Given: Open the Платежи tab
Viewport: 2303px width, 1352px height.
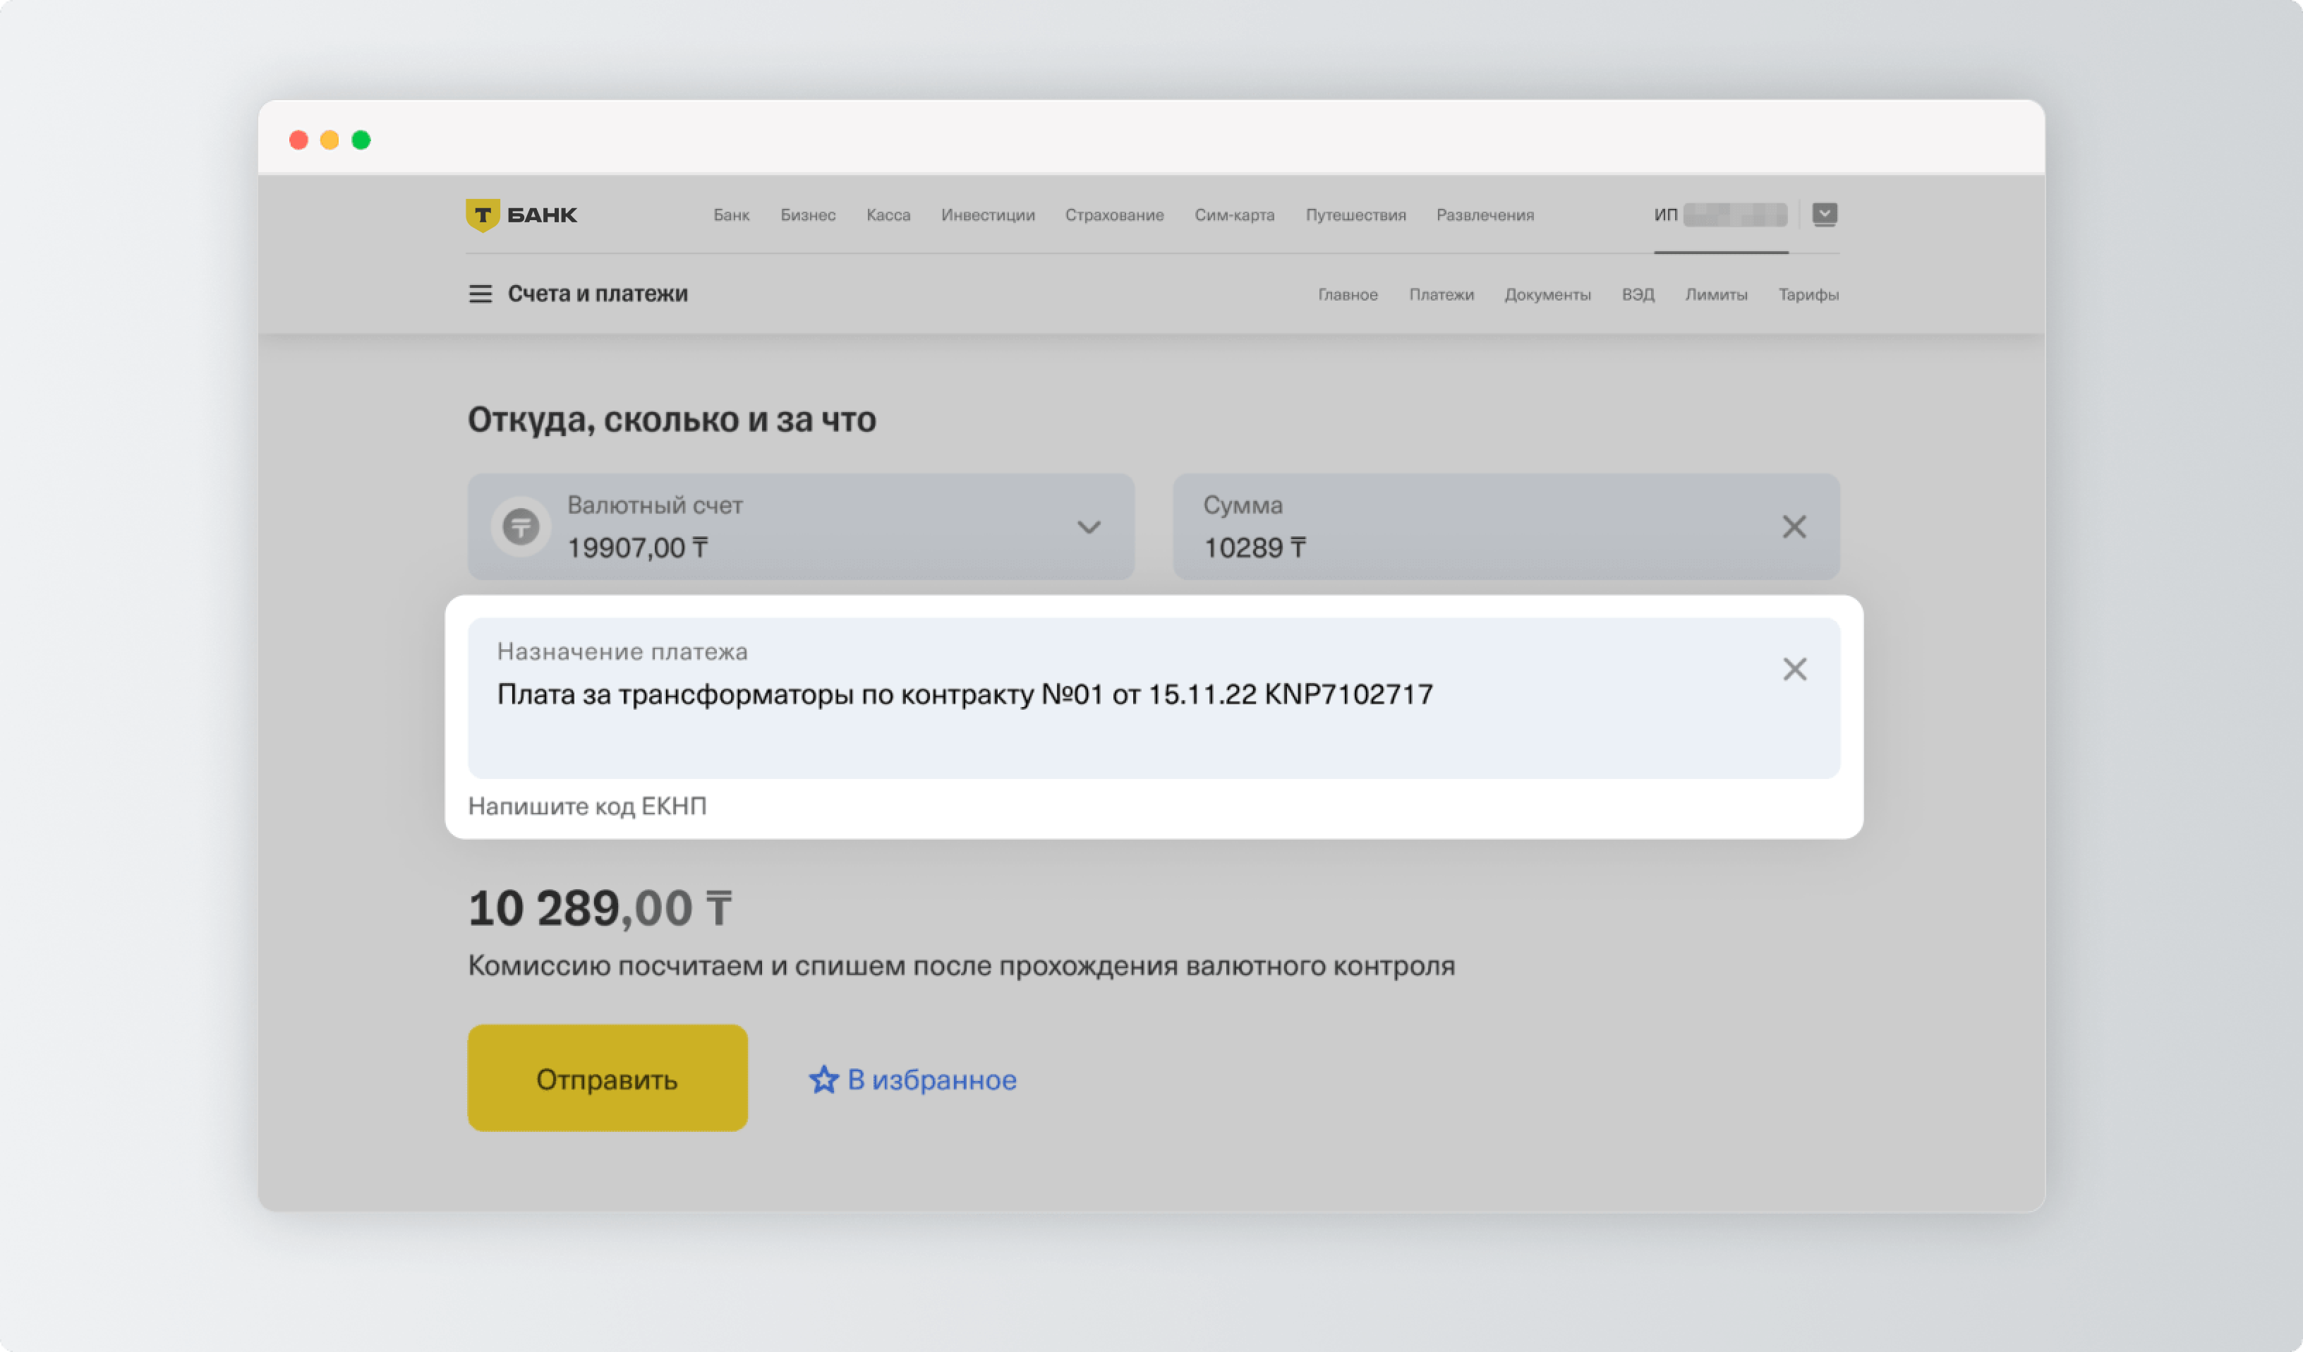Looking at the screenshot, I should pyautogui.click(x=1441, y=294).
